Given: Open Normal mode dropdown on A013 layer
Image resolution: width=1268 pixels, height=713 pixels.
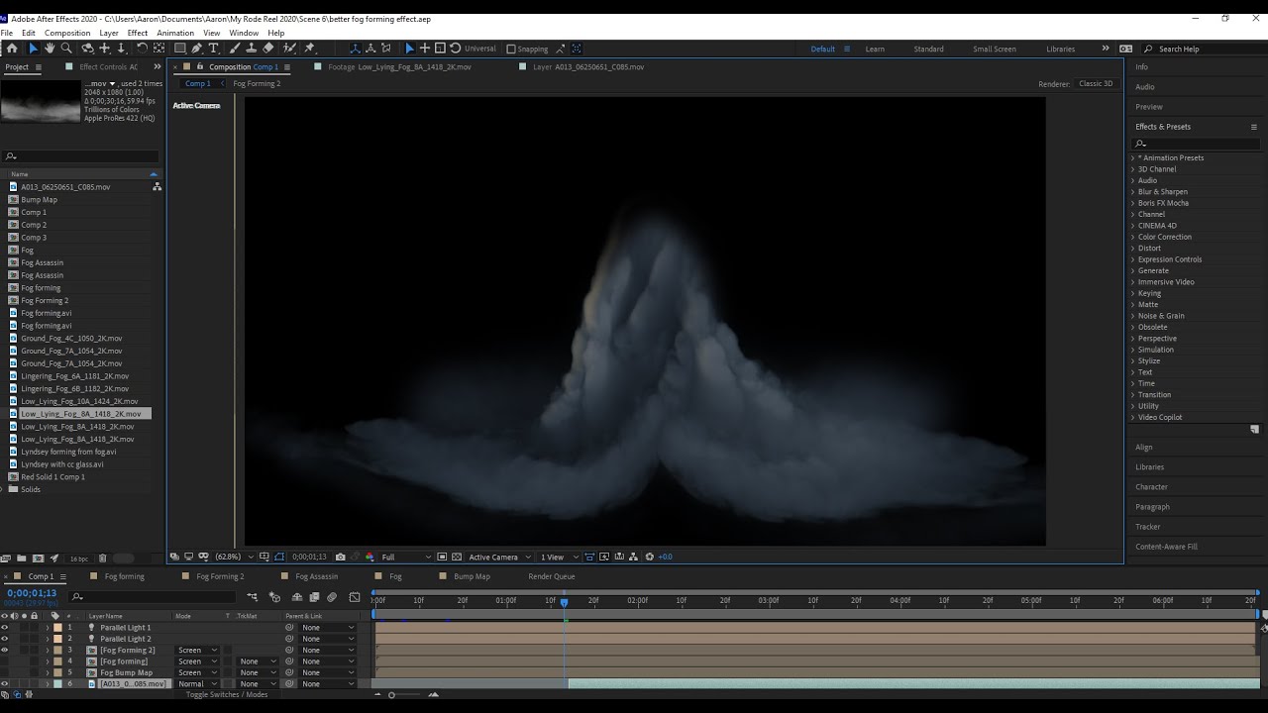Looking at the screenshot, I should [x=197, y=683].
